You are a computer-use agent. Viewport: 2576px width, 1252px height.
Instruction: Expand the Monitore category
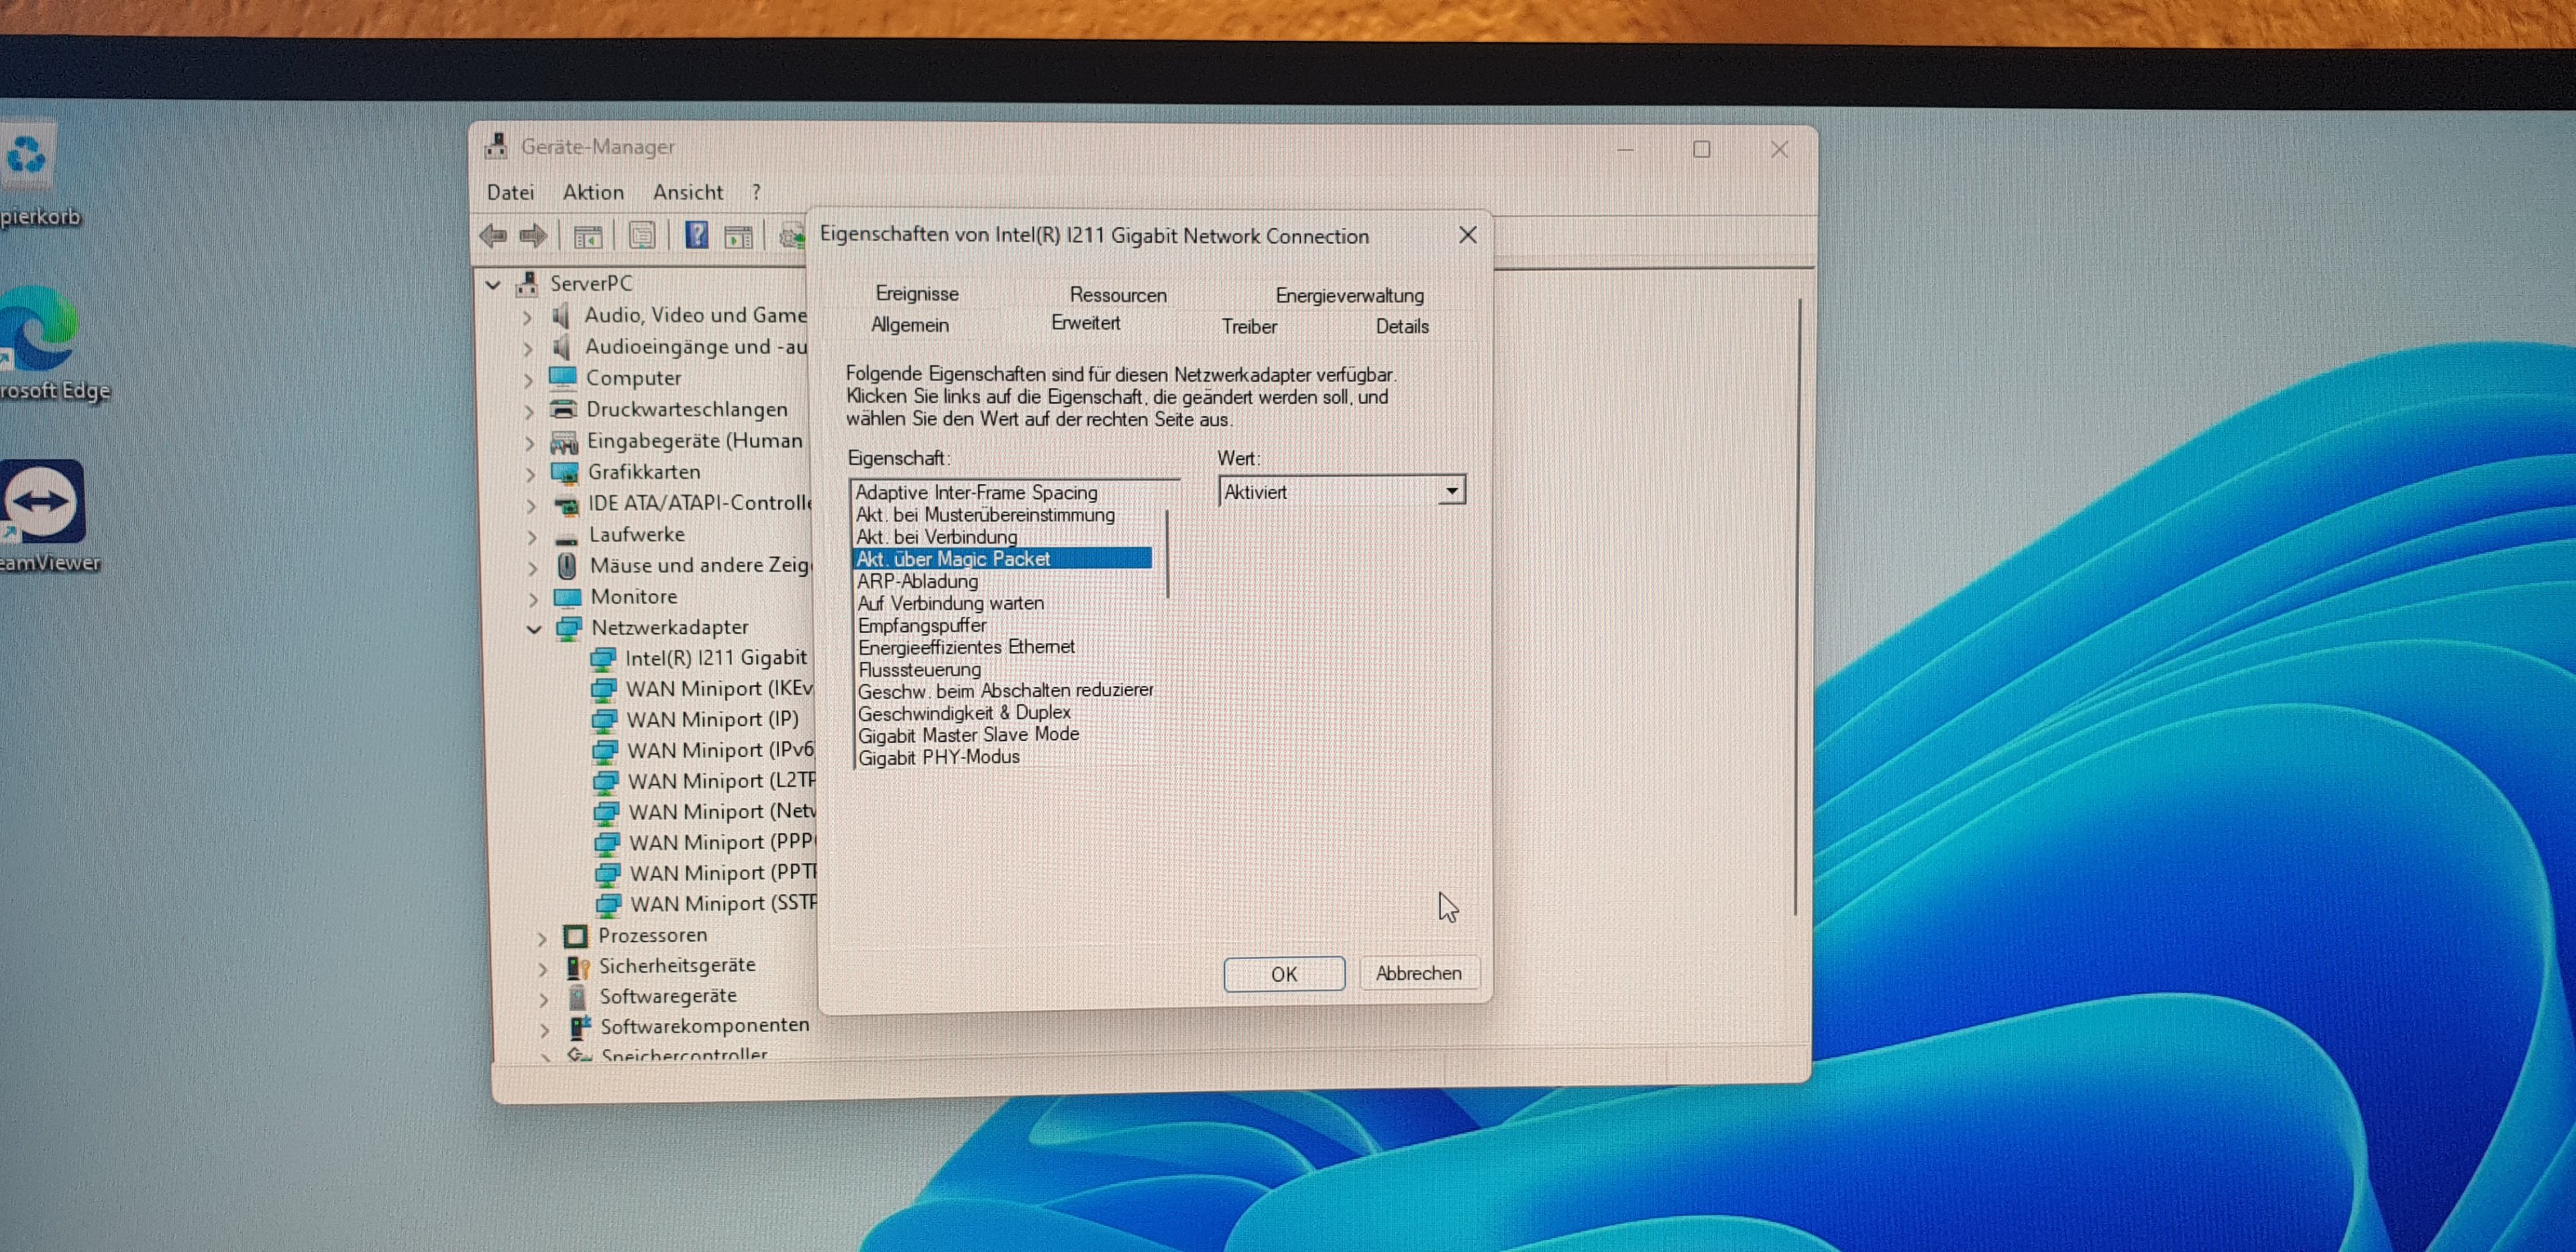coord(533,599)
